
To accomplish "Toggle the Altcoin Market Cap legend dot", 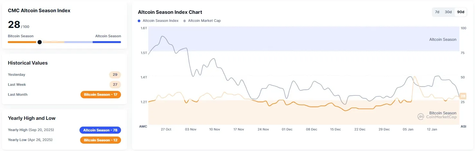I will click(x=184, y=21).
